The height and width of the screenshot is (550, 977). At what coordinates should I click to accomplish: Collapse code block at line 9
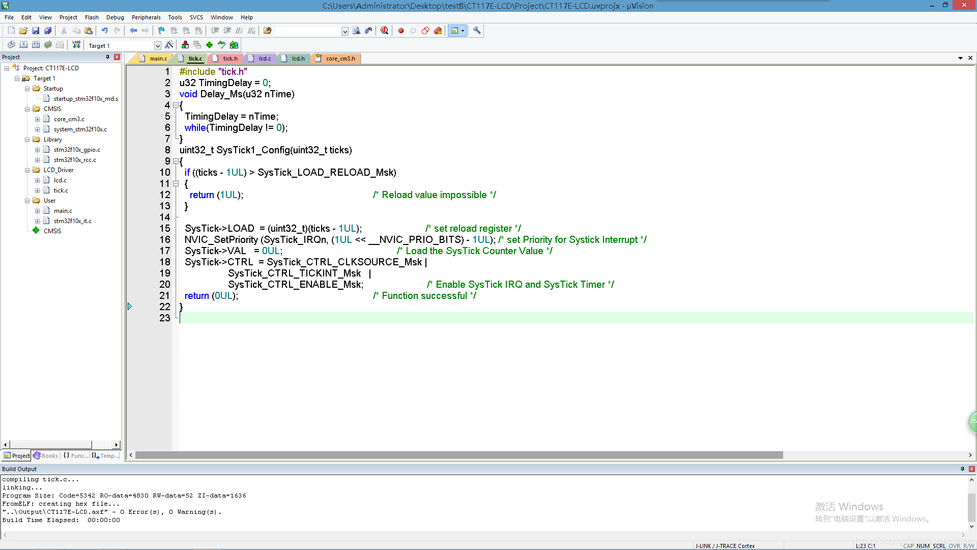point(176,161)
